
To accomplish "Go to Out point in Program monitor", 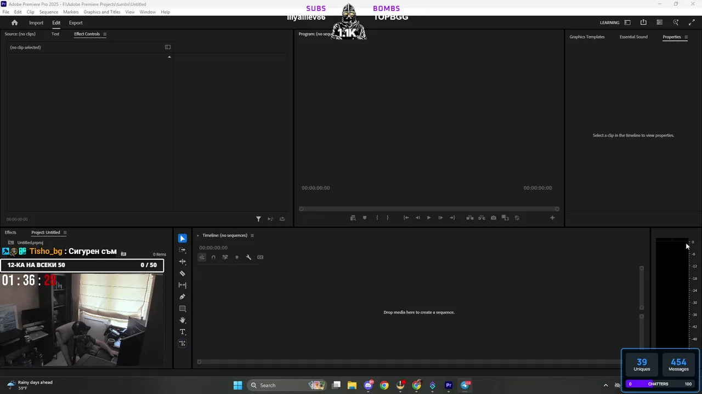I will pos(452,218).
